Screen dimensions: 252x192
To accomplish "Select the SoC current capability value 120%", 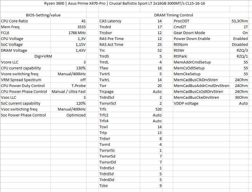I will coord(69,103).
